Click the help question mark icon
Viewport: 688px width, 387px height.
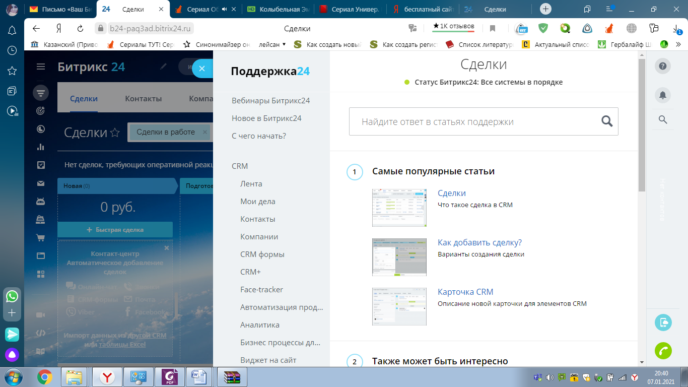[663, 66]
